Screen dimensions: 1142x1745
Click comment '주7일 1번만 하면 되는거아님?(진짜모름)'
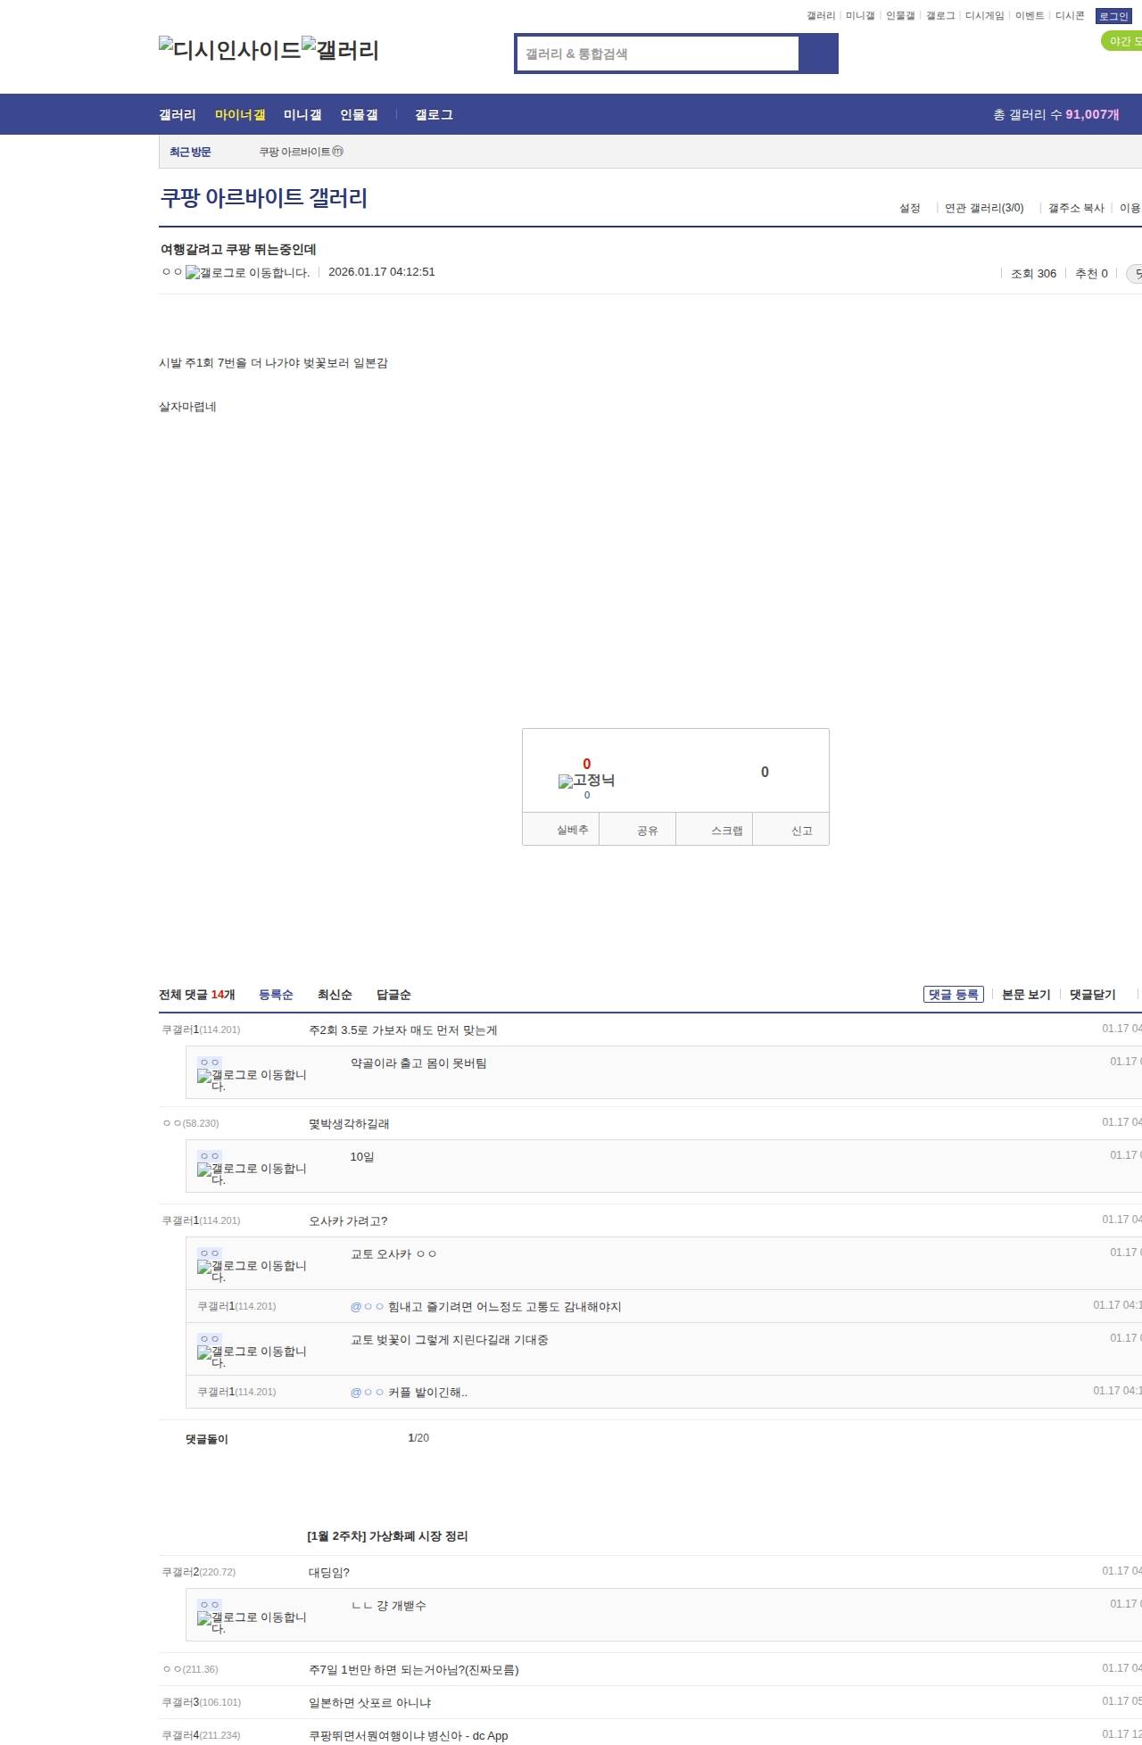click(414, 1670)
